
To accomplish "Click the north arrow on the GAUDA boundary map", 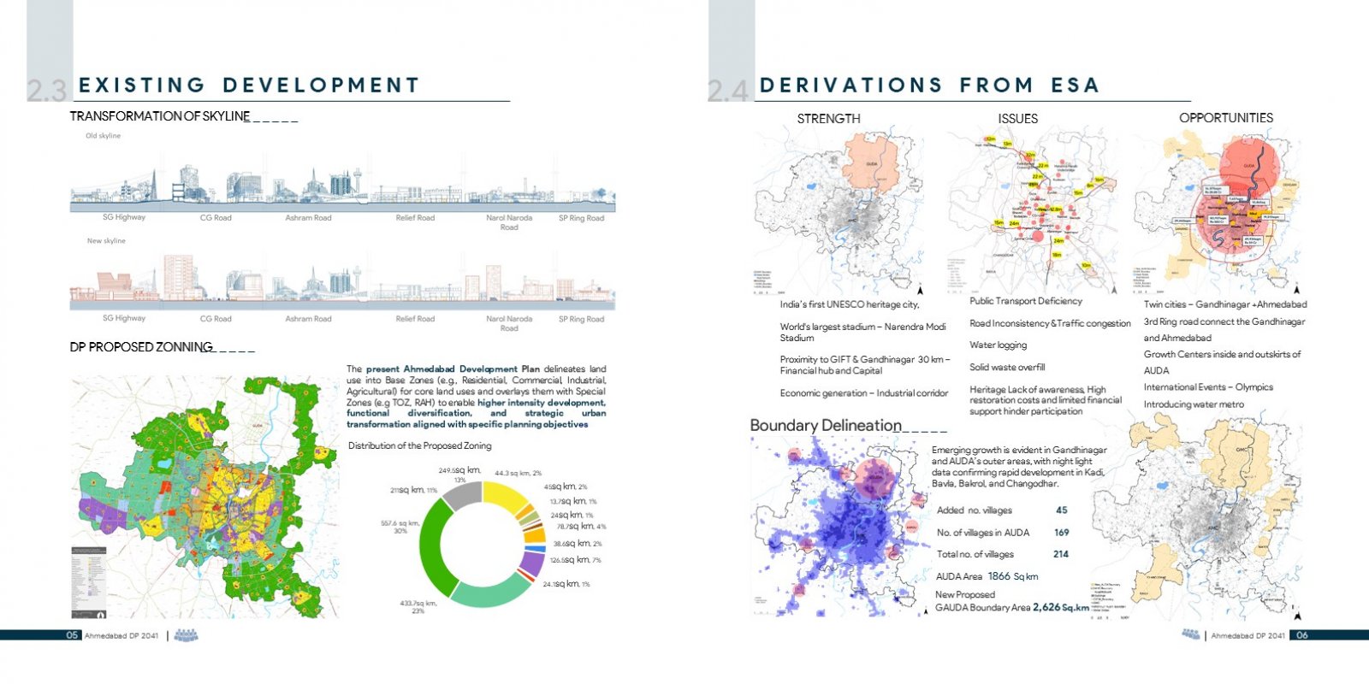I will coord(1298,614).
